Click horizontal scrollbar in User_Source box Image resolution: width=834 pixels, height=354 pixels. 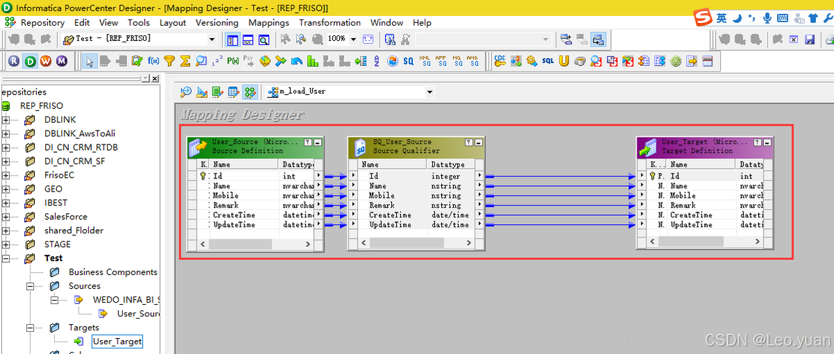point(256,244)
